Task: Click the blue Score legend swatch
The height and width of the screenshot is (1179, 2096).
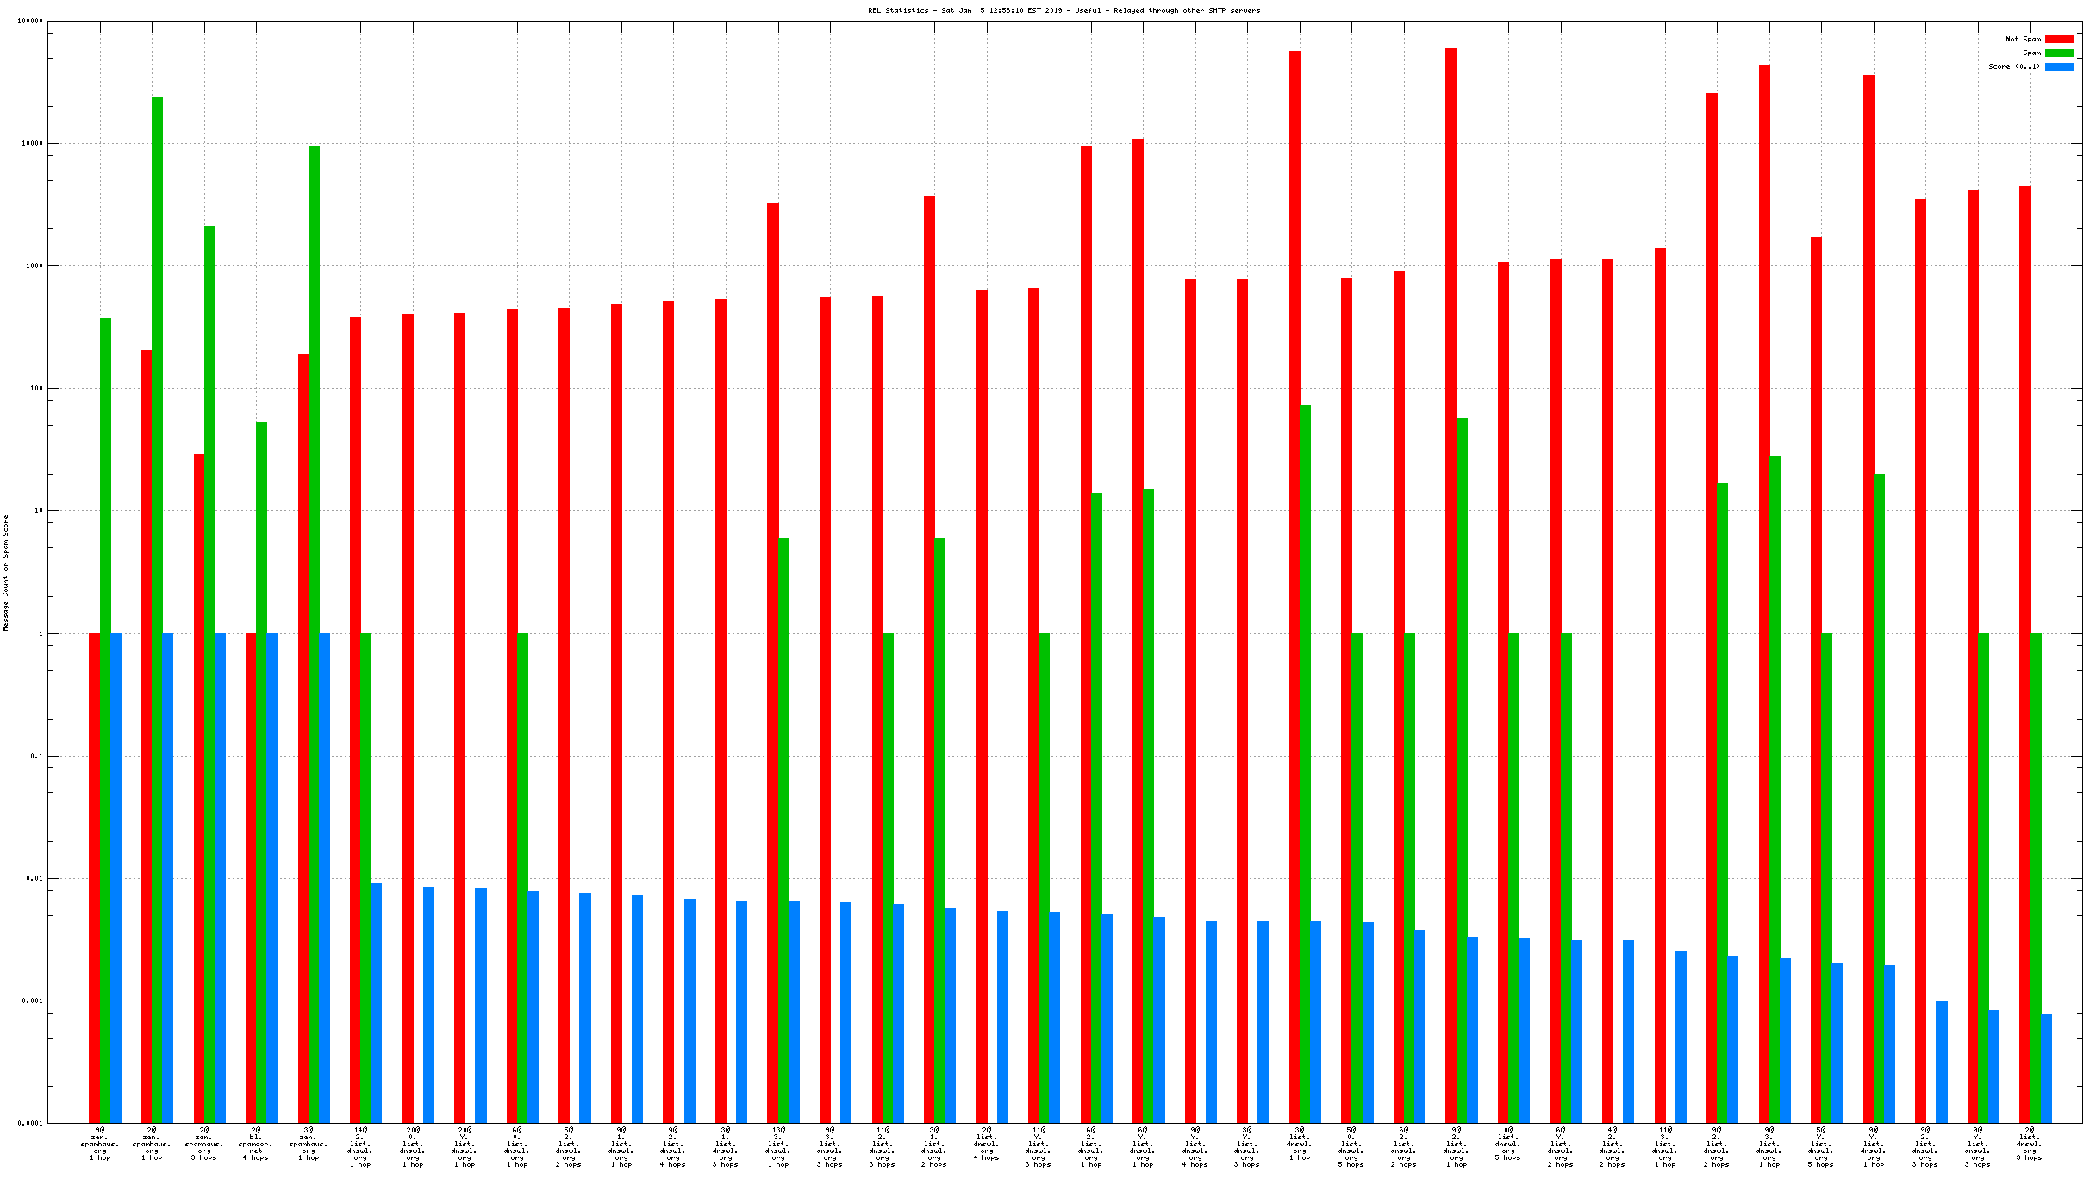Action: pyautogui.click(x=2059, y=66)
